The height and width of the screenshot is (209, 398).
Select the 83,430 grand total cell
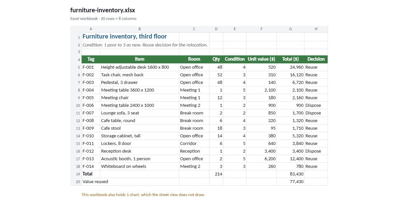click(x=291, y=174)
